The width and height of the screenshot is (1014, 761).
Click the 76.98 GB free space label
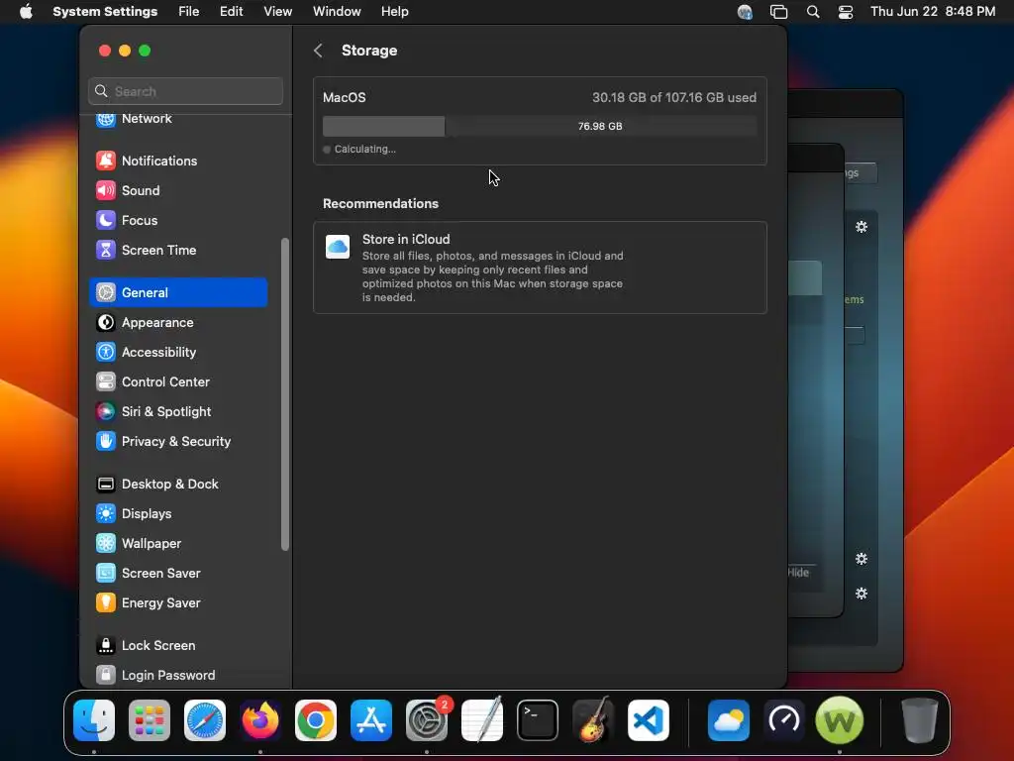click(600, 126)
